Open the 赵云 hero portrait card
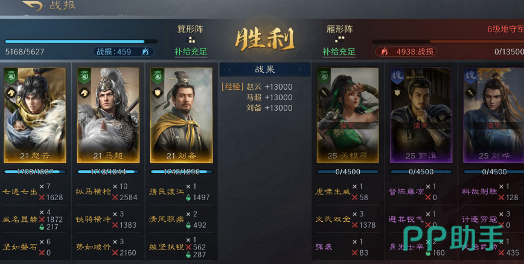Image resolution: width=524 pixels, height=264 pixels. coord(35,116)
